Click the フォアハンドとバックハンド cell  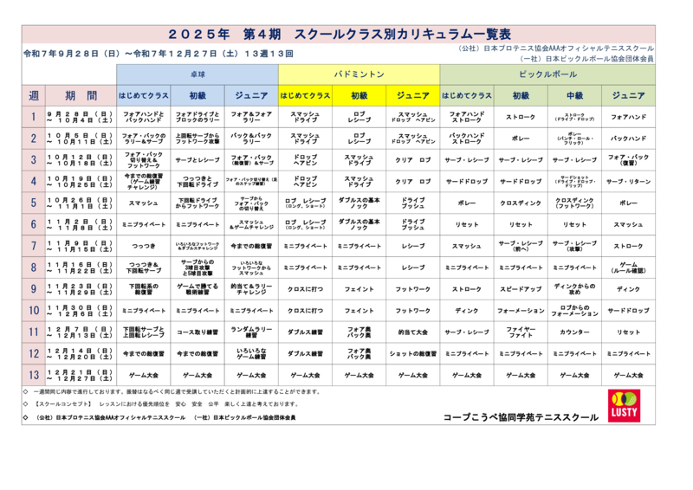coord(143,116)
